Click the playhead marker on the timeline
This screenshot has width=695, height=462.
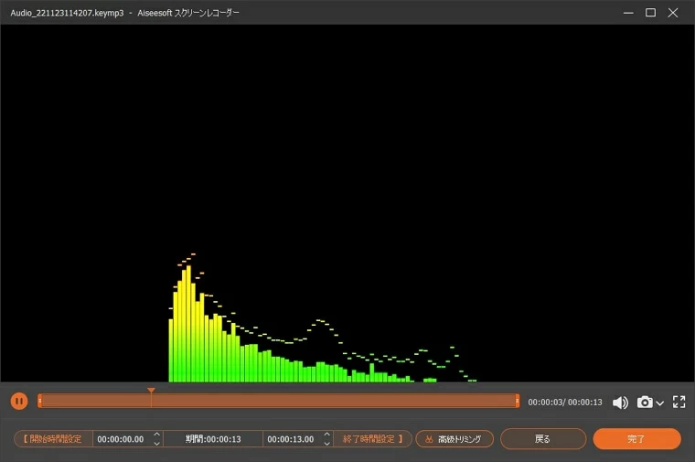point(151,392)
